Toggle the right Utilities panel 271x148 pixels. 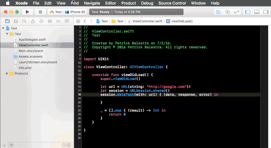(x=266, y=12)
